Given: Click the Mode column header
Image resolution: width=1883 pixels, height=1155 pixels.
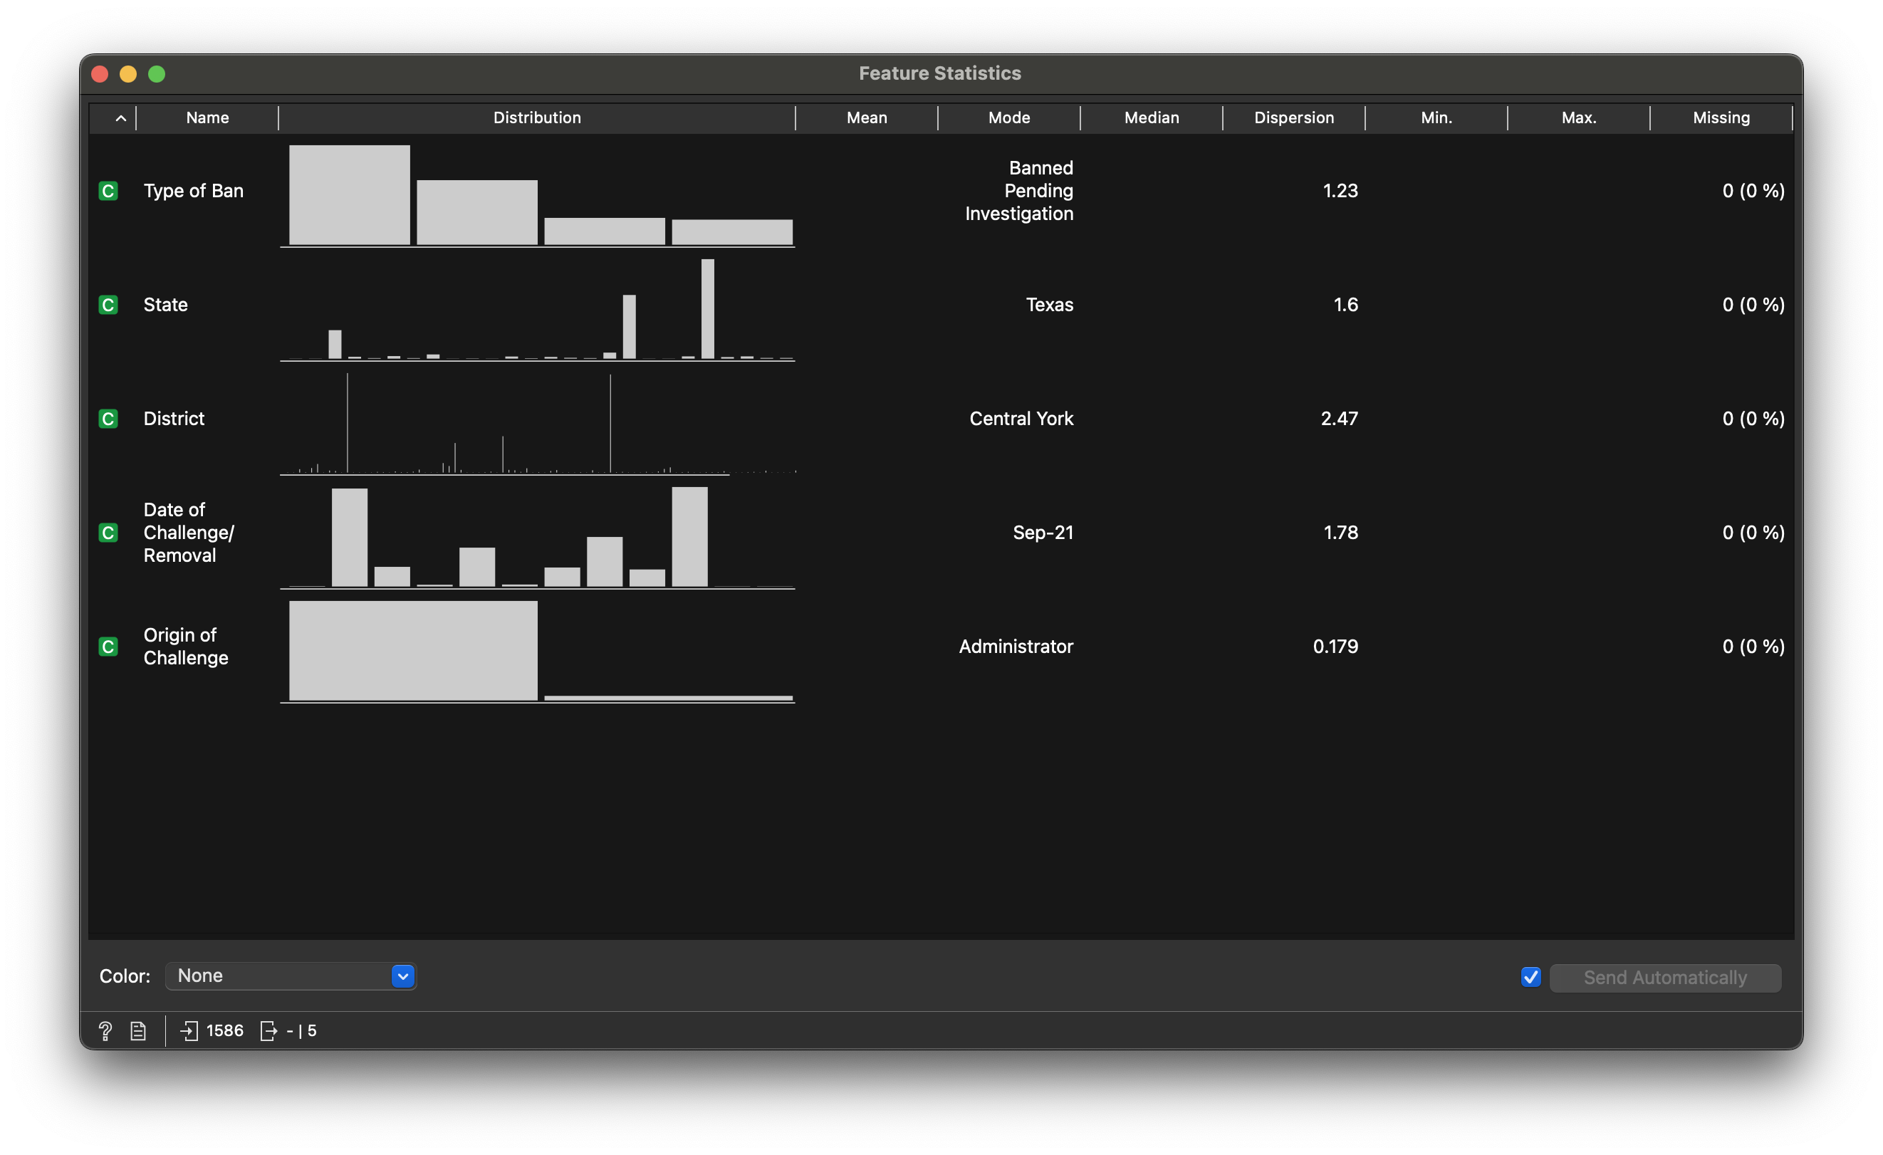Looking at the screenshot, I should click(1008, 117).
